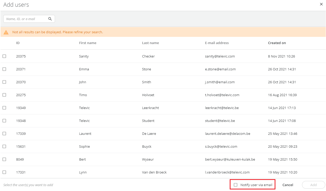Click the Last name column header
The image size is (326, 191).
pyautogui.click(x=150, y=43)
